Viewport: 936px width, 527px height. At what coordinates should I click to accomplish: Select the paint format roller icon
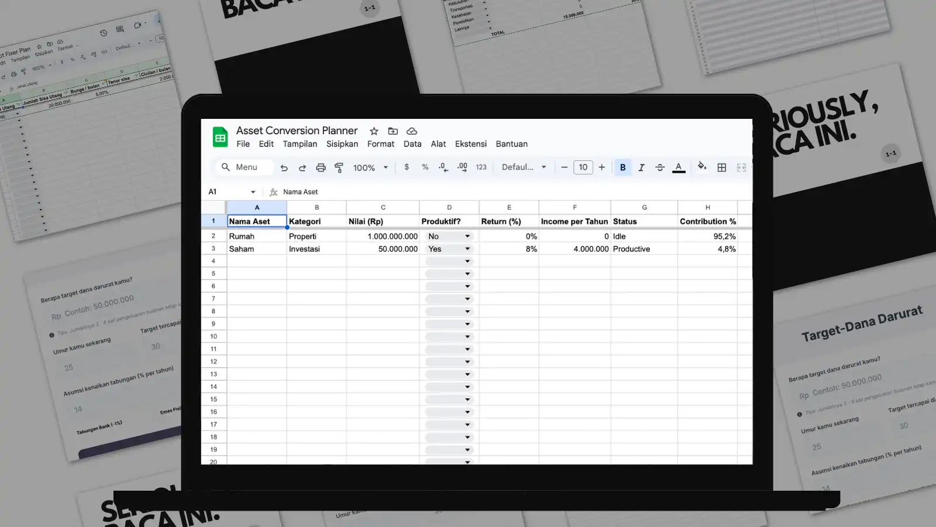pos(339,167)
